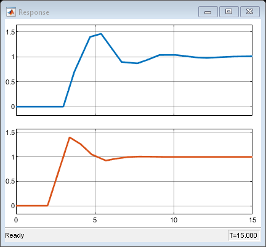Select the 0.5 y-axis label on bottom plot
266x247 pixels.
(10, 182)
